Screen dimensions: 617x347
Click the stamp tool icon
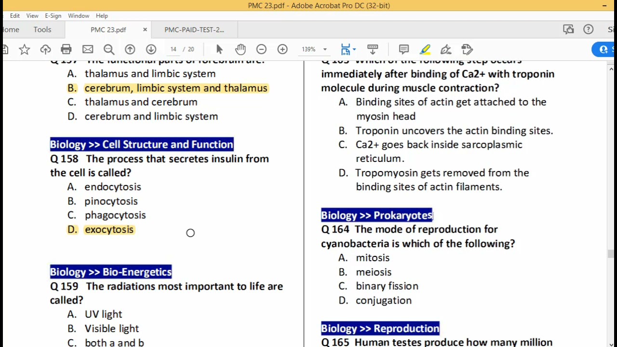click(467, 49)
